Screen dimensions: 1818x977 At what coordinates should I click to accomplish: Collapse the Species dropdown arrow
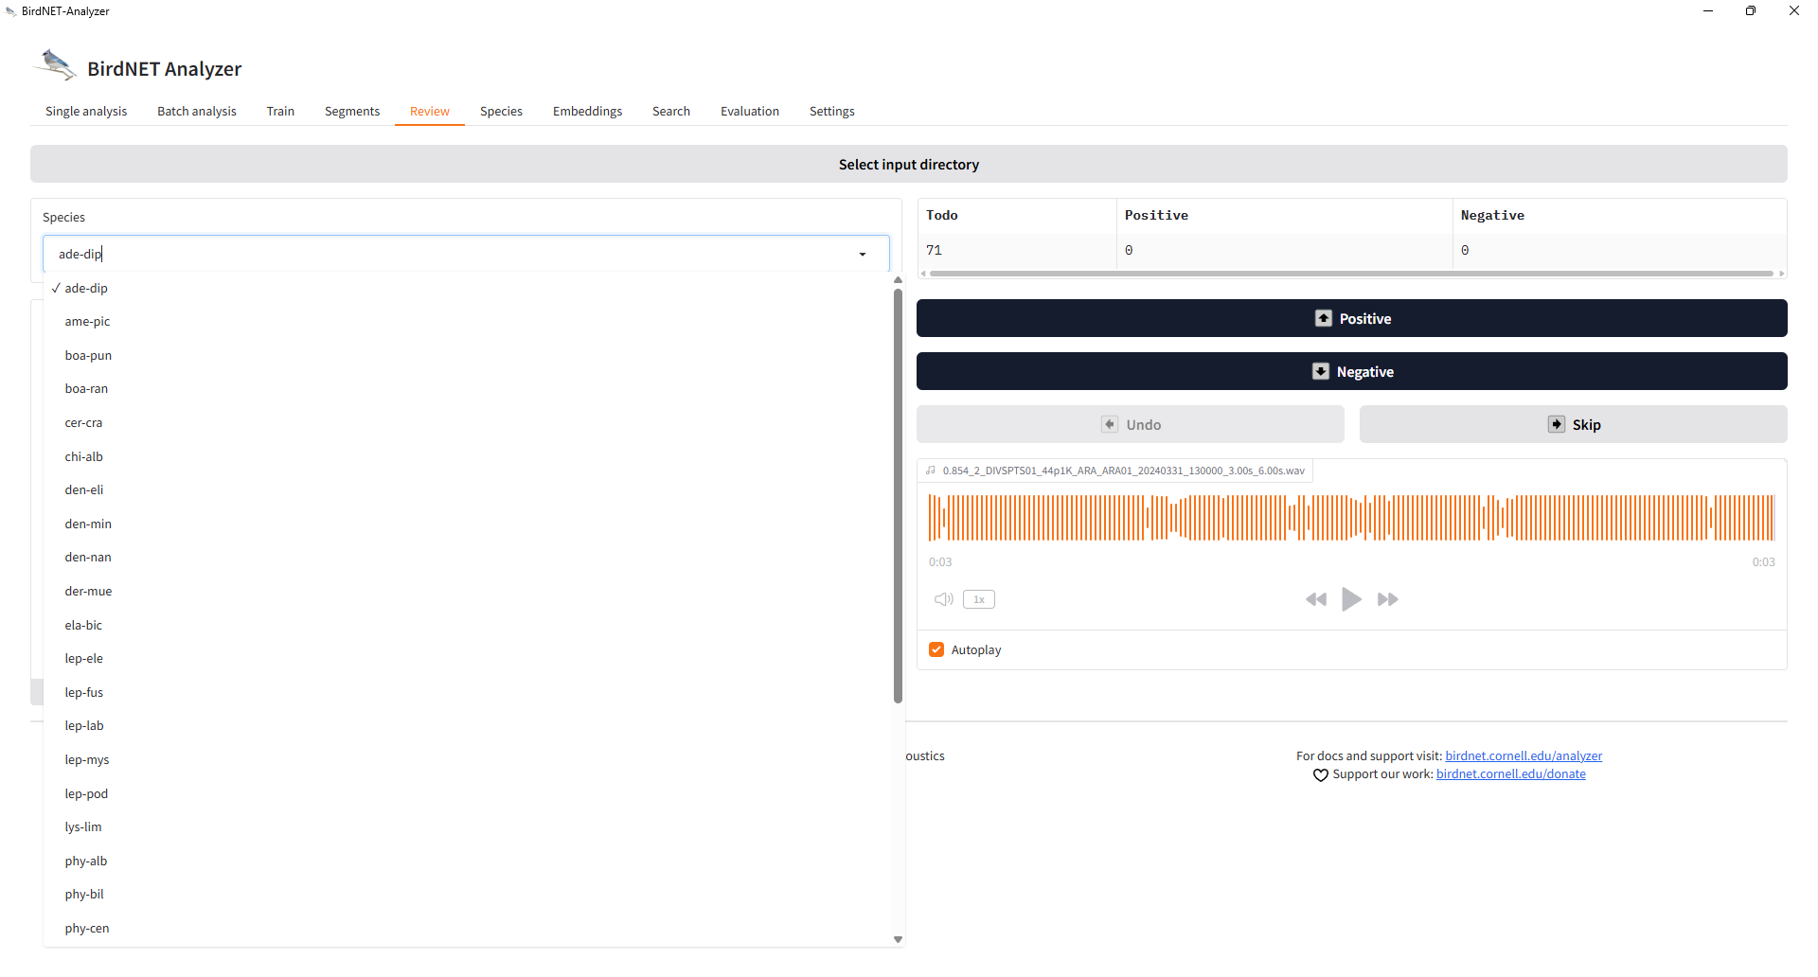point(863,254)
